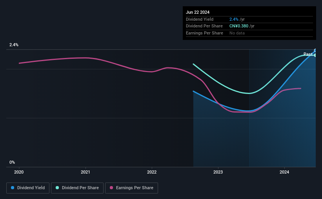
Task: Click the CN¥0.380 /yr tooltip value
Action: pos(242,26)
